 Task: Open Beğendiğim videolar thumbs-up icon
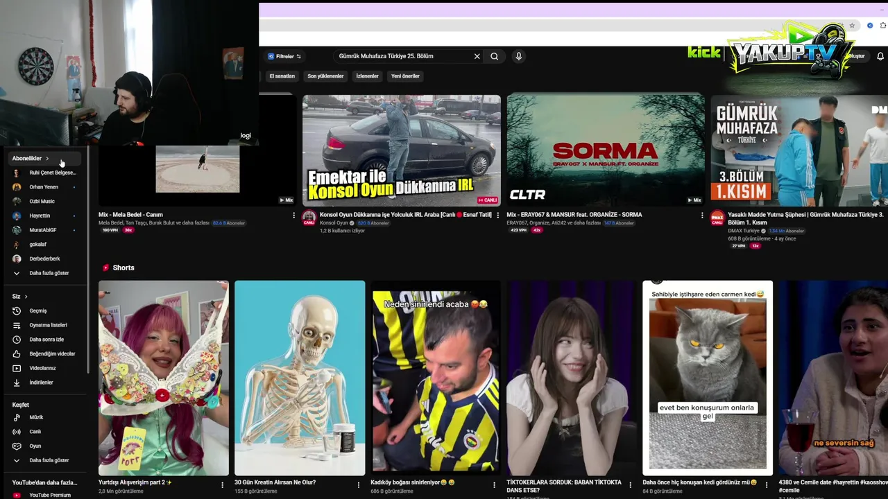[17, 353]
